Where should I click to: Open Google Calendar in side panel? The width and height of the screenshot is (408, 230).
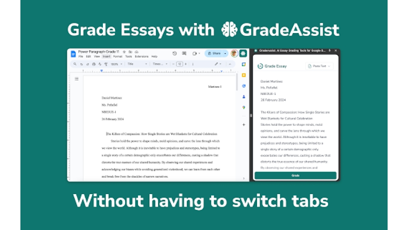pyautogui.click(x=244, y=64)
